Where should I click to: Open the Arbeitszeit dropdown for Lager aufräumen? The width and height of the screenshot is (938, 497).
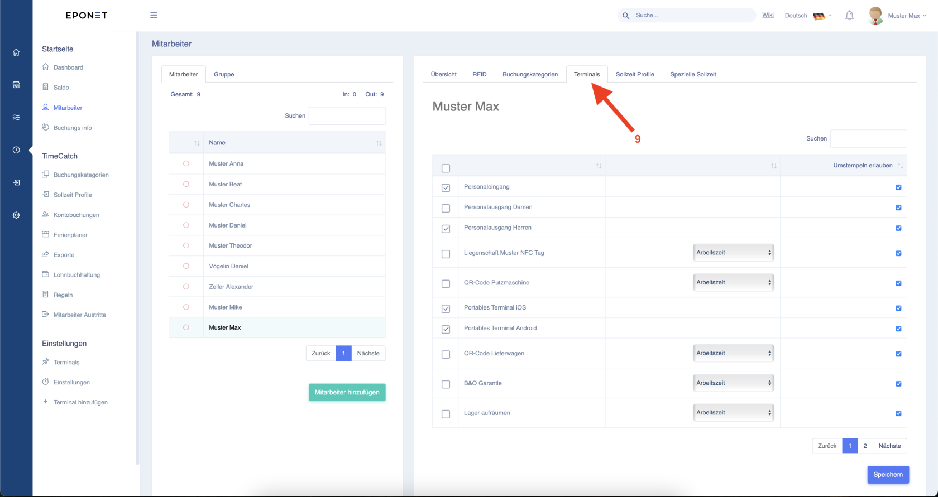(x=733, y=413)
